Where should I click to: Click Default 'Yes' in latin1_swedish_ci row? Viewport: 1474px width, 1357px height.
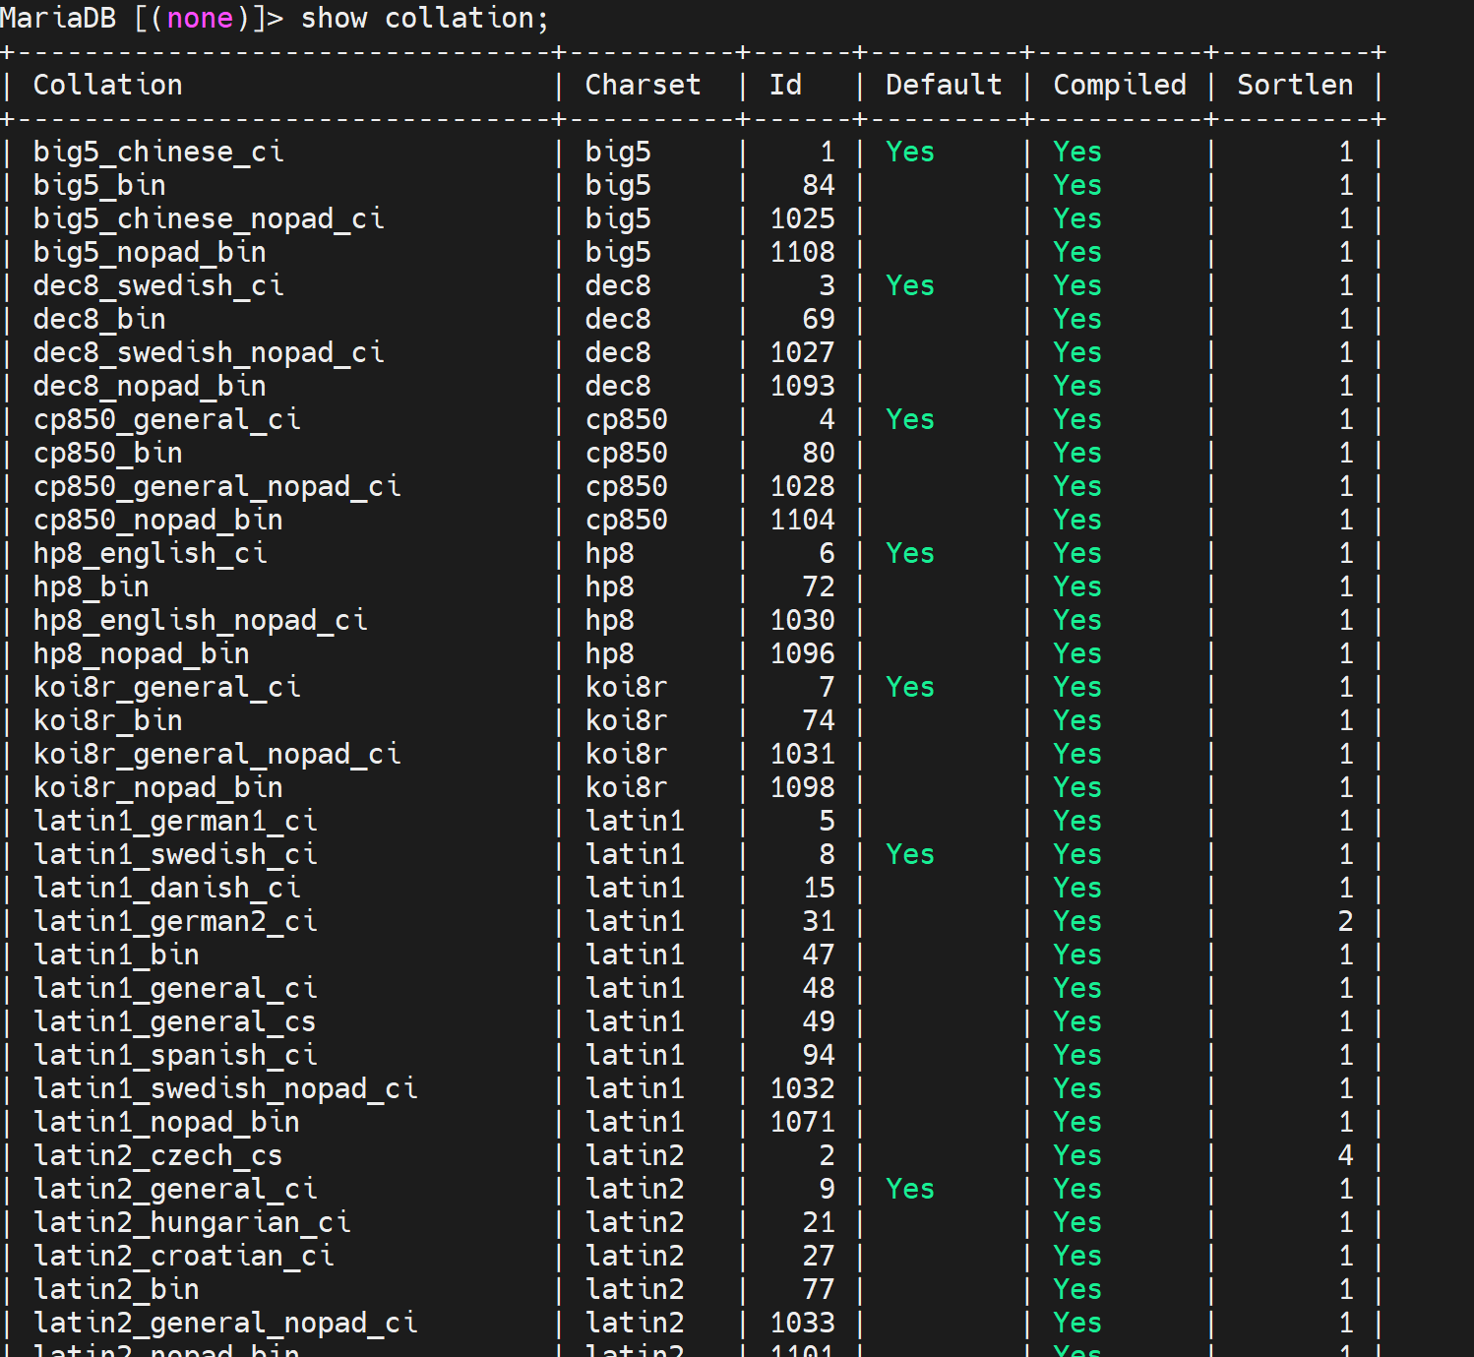point(909,855)
